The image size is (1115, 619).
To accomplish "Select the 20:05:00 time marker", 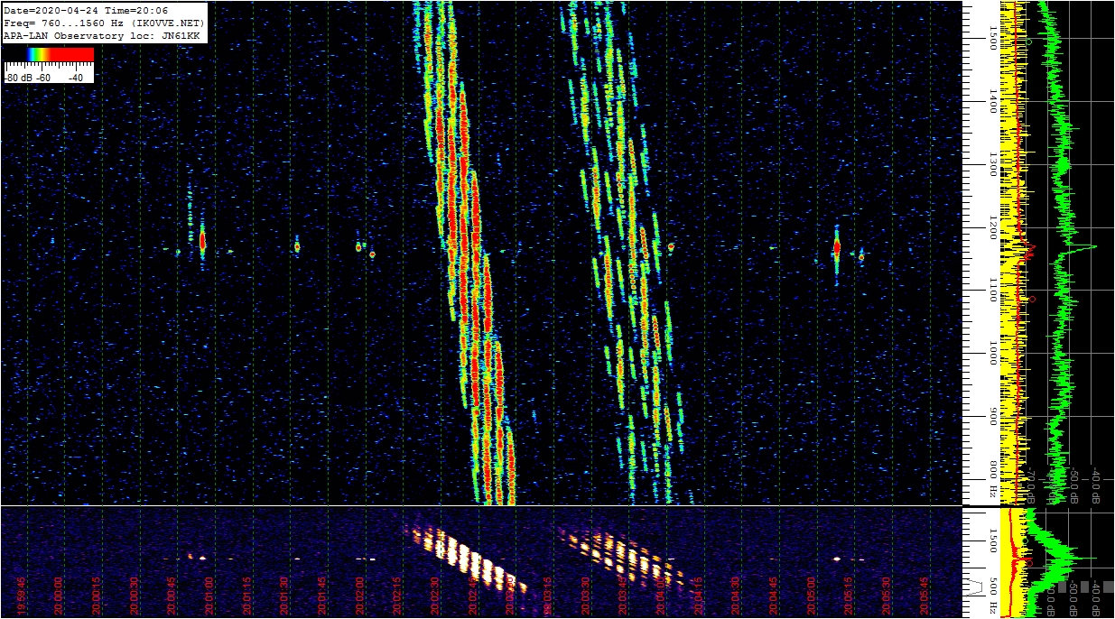I will 813,596.
